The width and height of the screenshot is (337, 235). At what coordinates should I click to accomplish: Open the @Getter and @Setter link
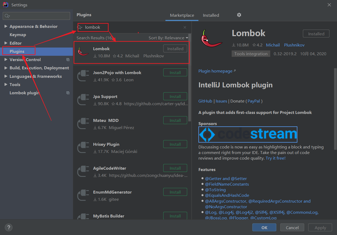(x=226, y=179)
